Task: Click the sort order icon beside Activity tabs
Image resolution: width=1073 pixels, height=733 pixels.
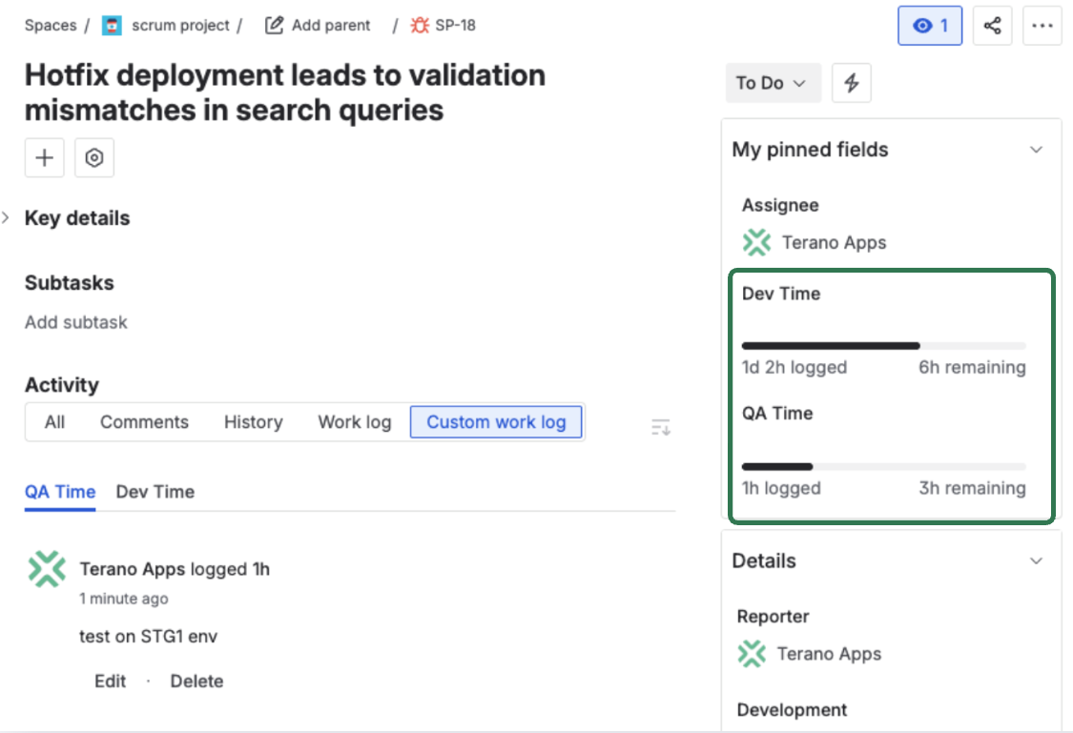Action: 660,427
